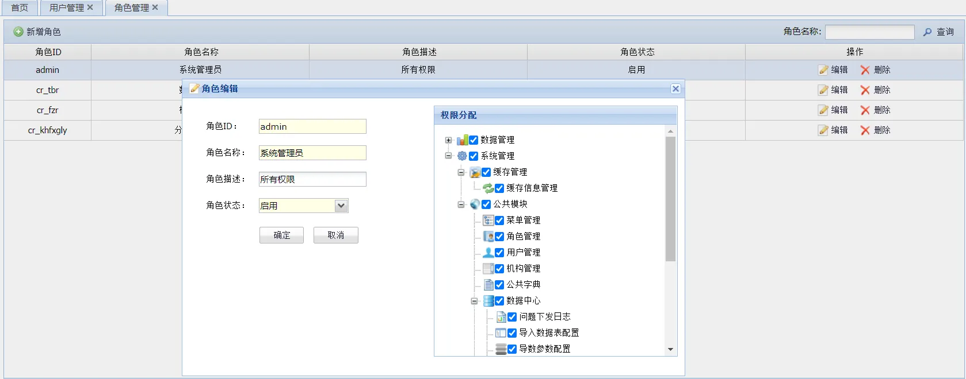Screen dimensions: 966x379
Task: Click the edit pencil icon for cr_tbr row
Action: 823,90
